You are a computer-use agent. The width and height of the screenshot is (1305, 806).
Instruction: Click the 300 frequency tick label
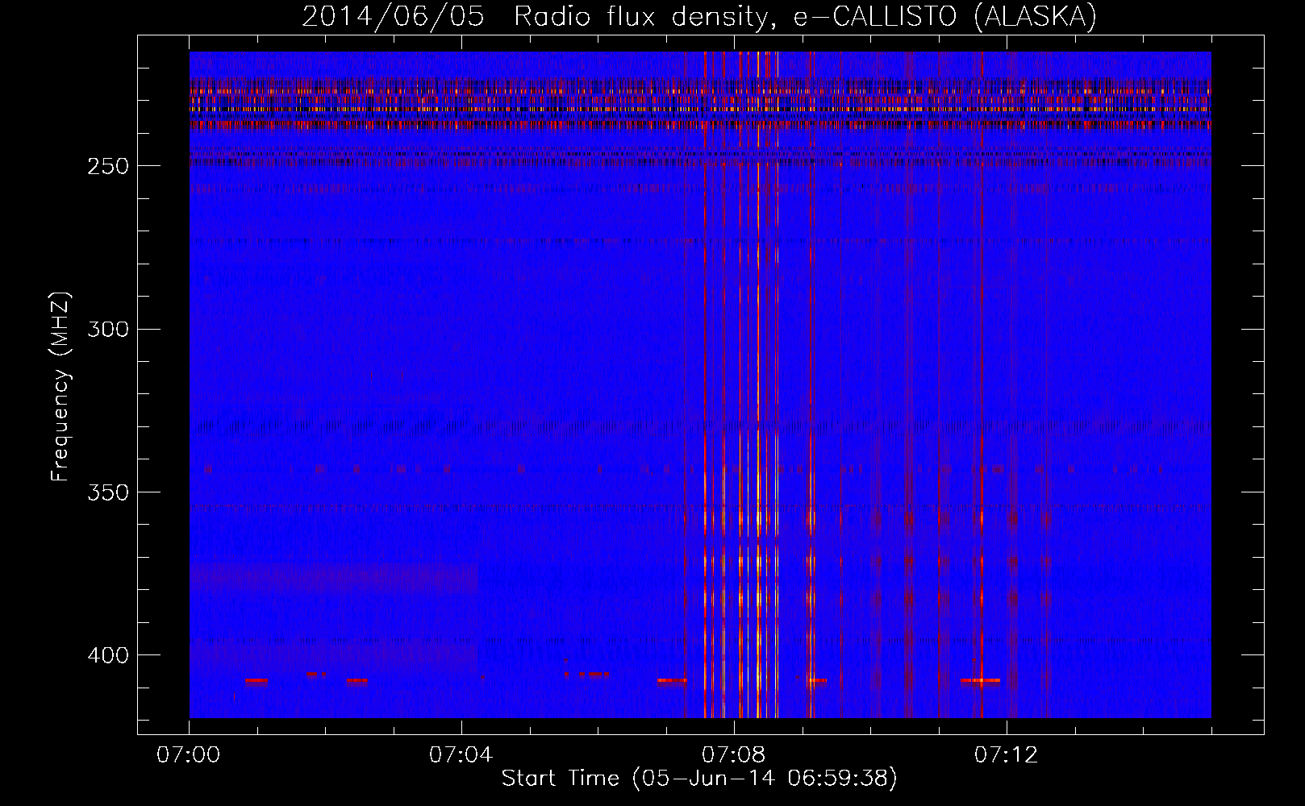[x=107, y=330]
